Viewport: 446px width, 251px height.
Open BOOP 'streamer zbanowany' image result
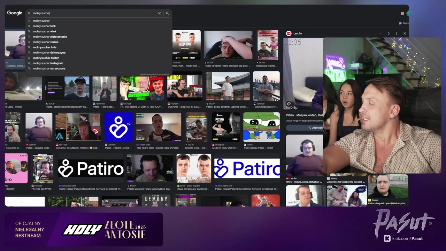pyautogui.click(x=68, y=89)
